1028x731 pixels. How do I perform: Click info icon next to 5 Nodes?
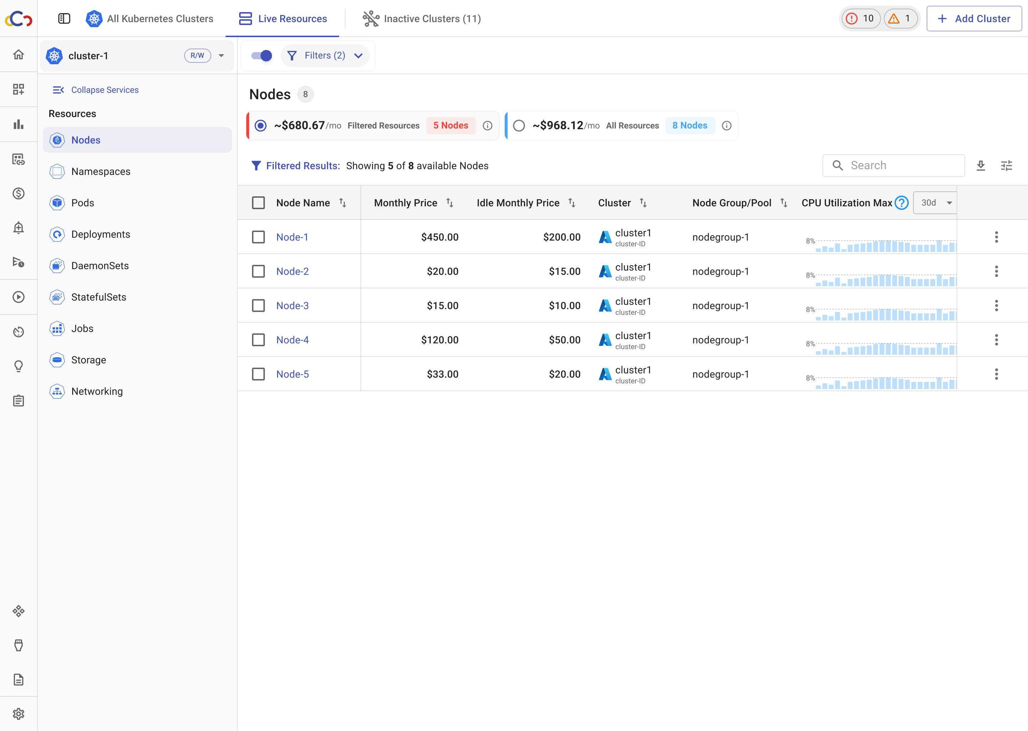pyautogui.click(x=488, y=126)
